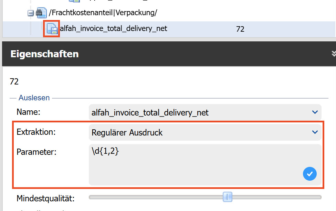Open the Extraktion dropdown arrow
Viewport: 336px width, 211px height.
(x=314, y=132)
